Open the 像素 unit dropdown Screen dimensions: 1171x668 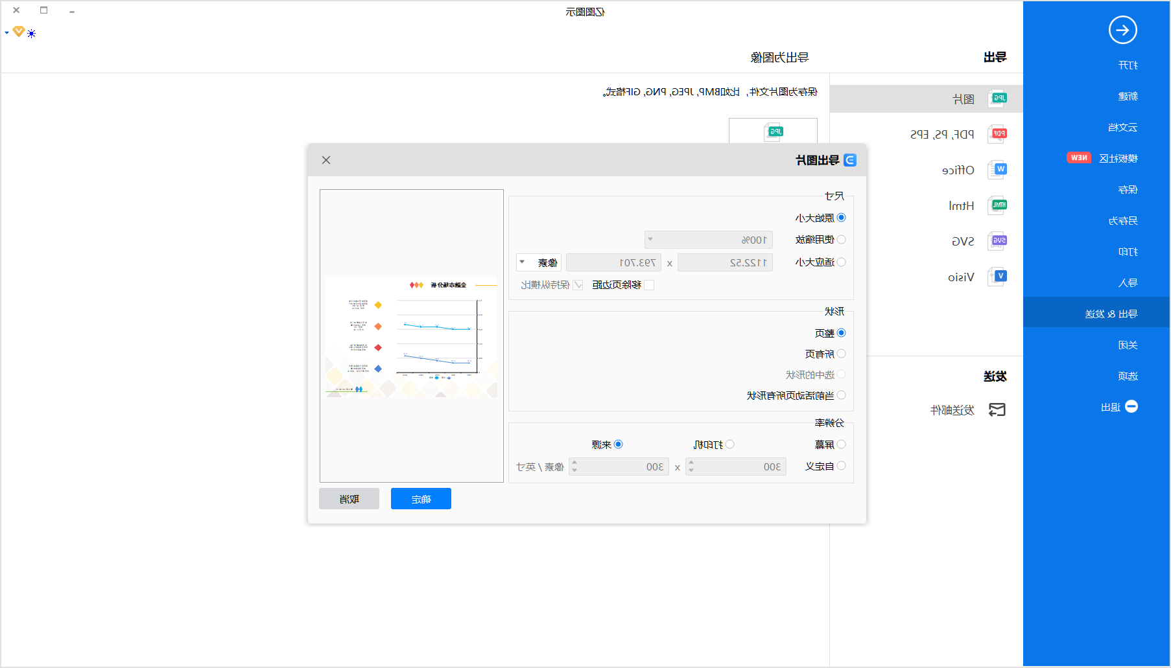(539, 262)
